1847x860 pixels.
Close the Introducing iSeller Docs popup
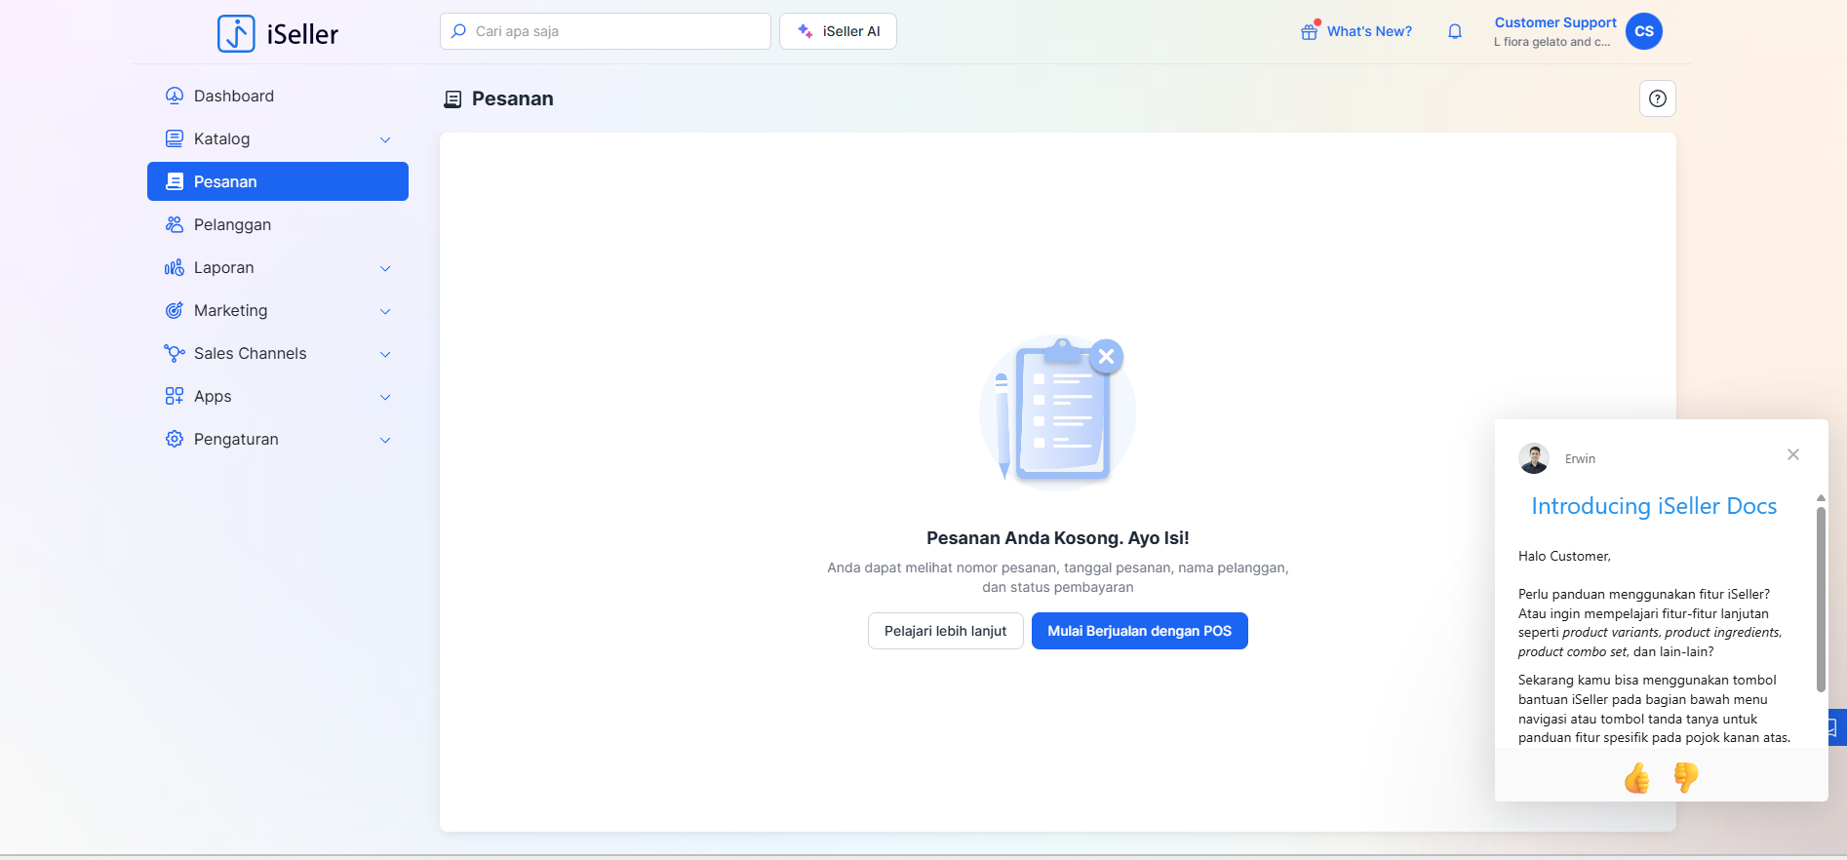pyautogui.click(x=1792, y=454)
